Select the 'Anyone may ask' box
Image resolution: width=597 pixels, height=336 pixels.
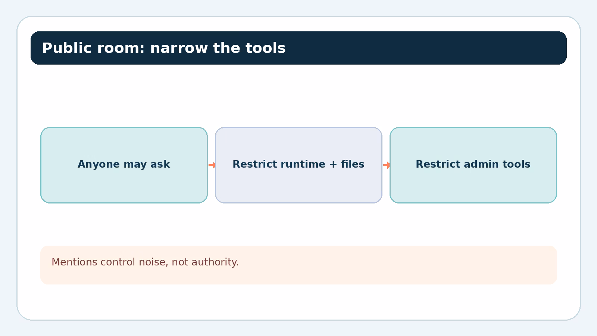coord(124,165)
